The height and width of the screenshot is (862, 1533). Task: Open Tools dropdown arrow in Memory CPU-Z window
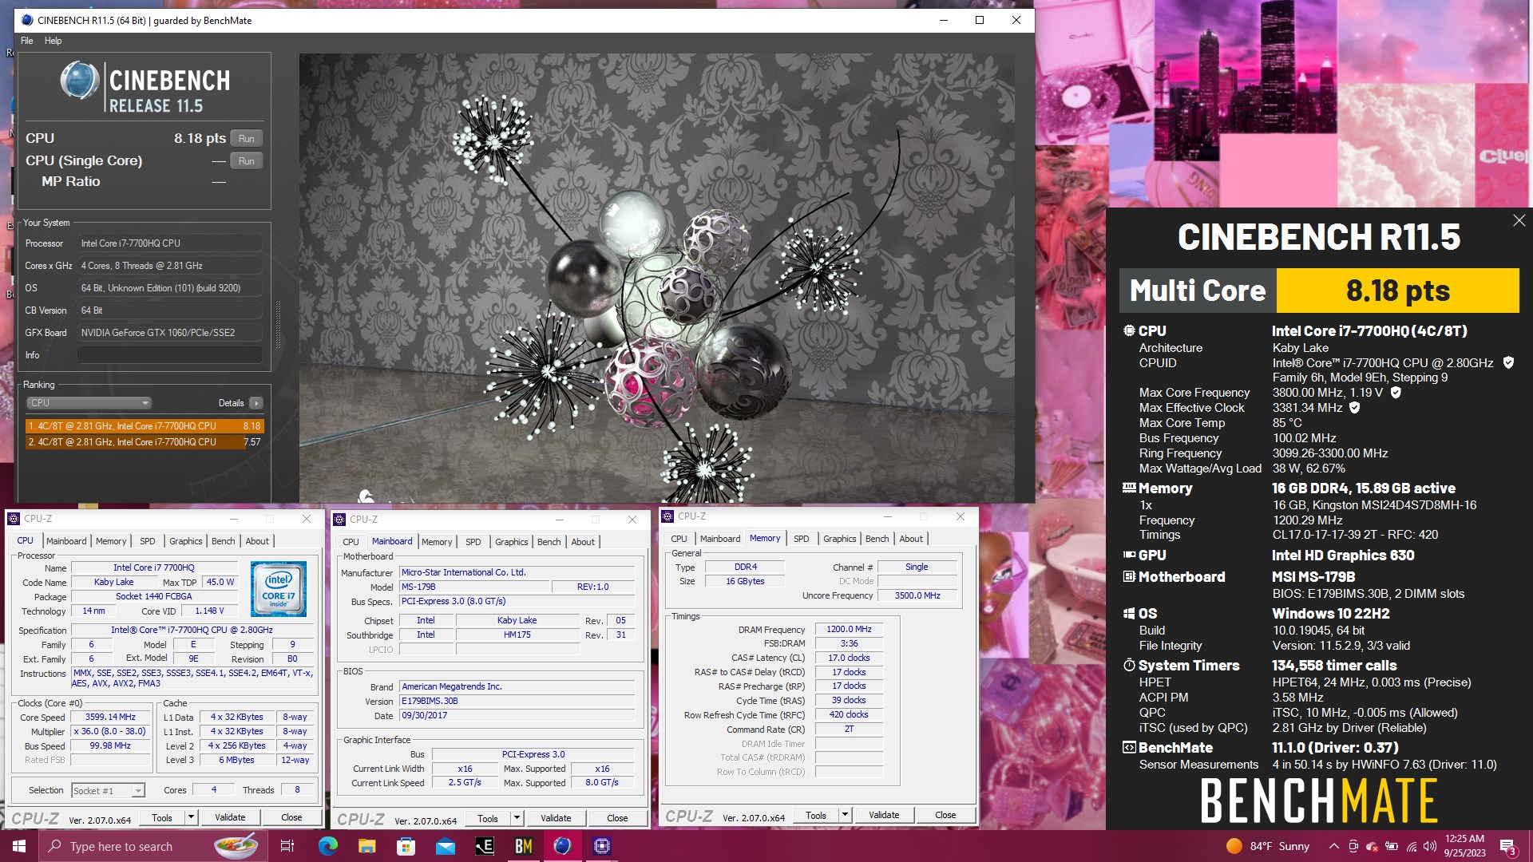pos(845,815)
